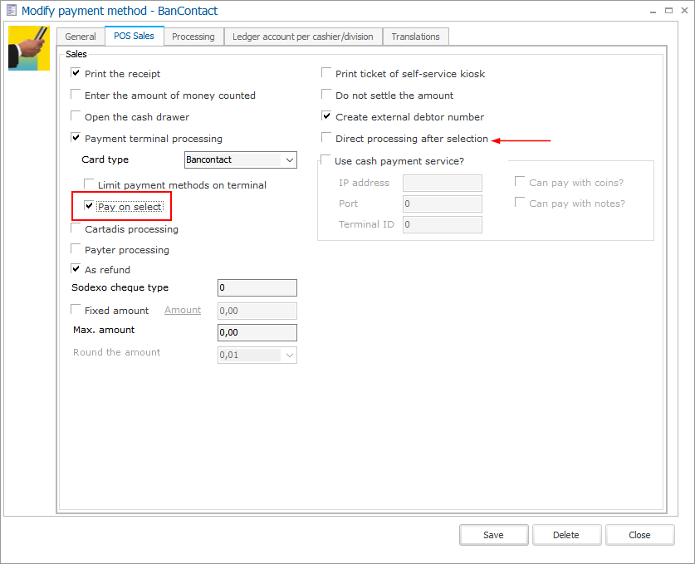Focus the Max. amount input field
Screen dimensions: 695x564
(257, 332)
